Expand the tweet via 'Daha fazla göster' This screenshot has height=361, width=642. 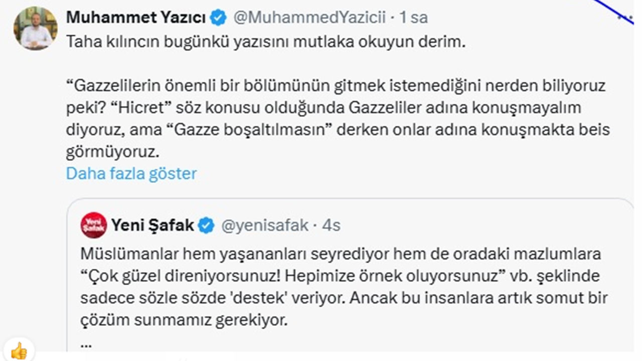132,173
